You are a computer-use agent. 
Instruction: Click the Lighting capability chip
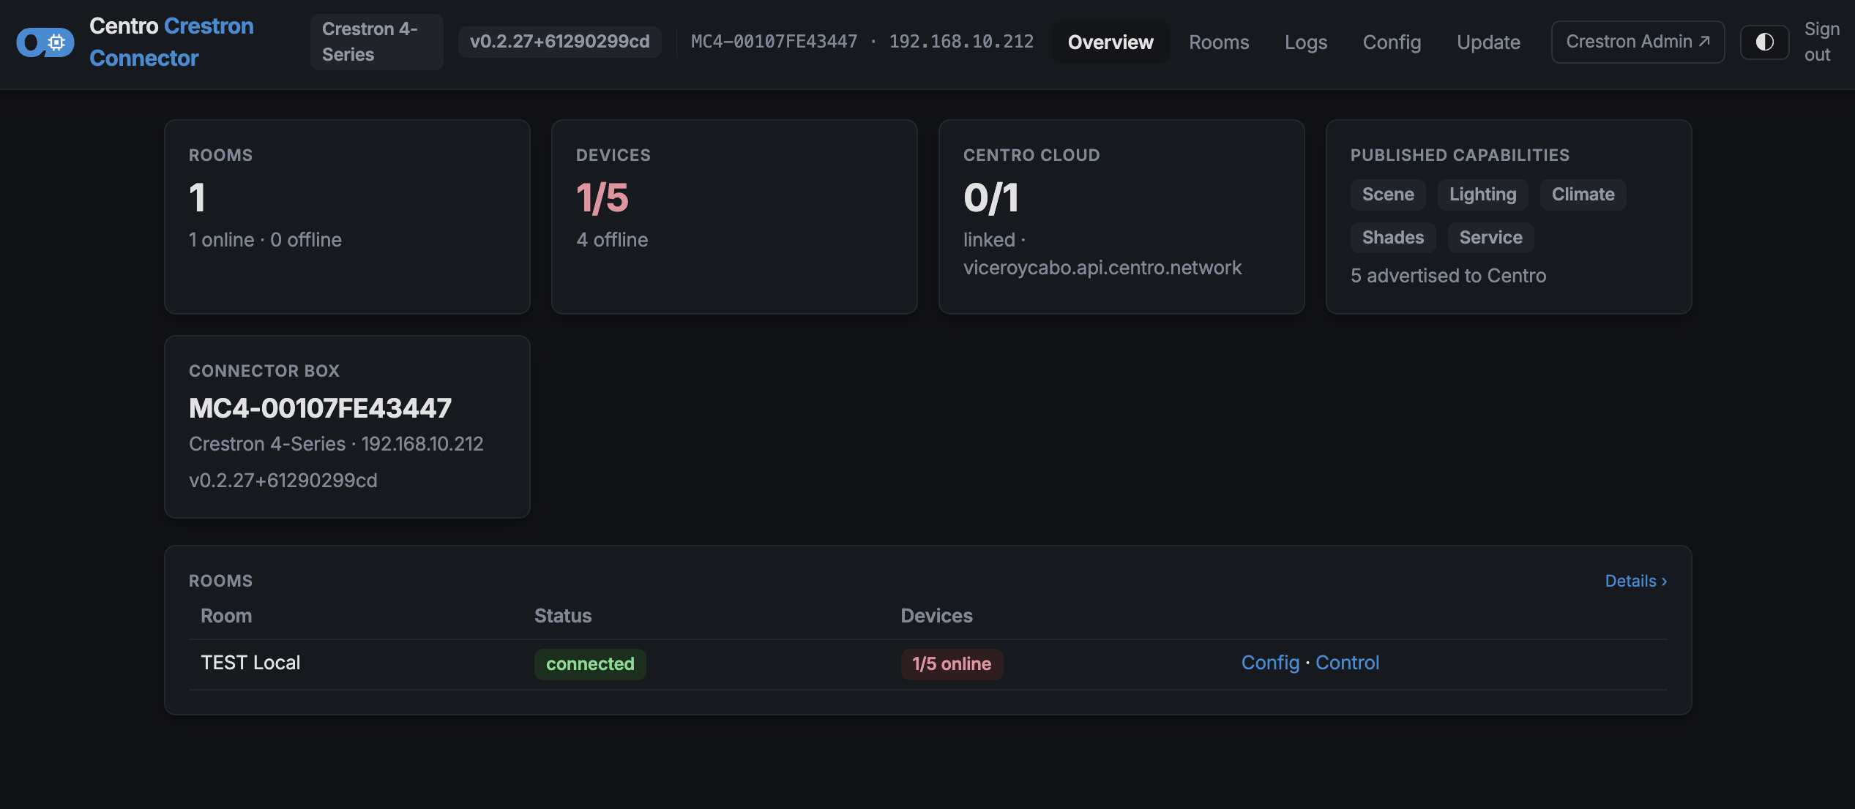point(1482,195)
